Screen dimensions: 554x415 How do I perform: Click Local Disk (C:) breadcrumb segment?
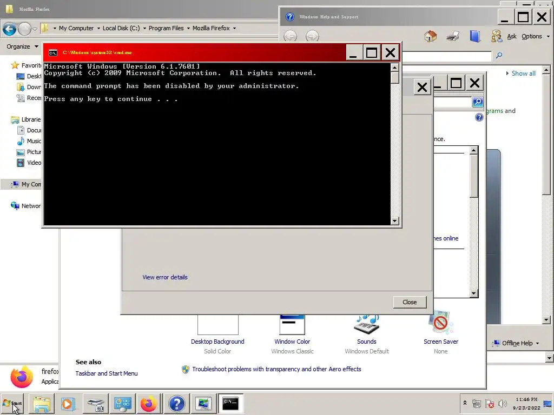(121, 28)
